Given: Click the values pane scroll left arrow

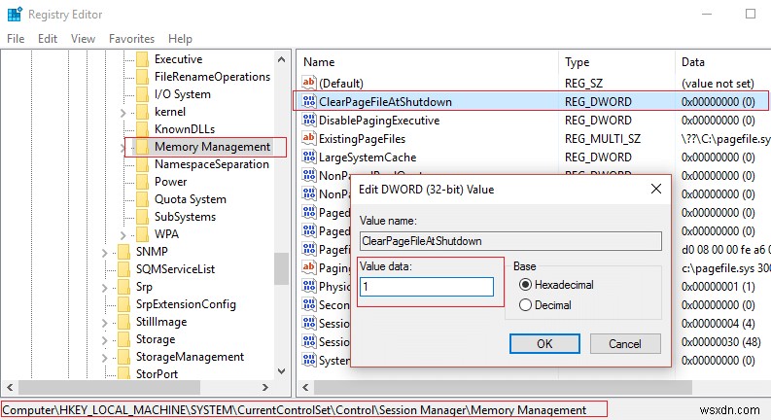Looking at the screenshot, I should [305, 387].
